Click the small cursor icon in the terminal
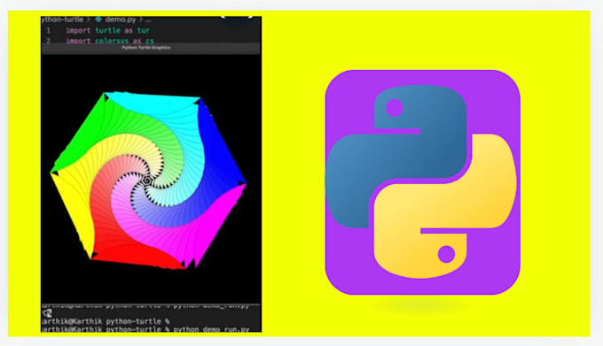This screenshot has height=346, width=603. (47, 313)
